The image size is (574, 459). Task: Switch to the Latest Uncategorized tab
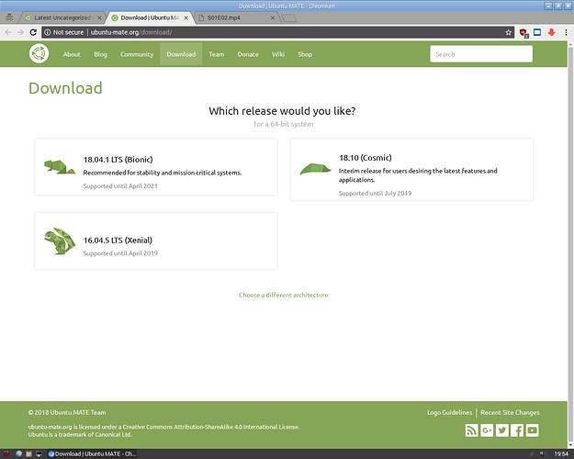[62, 17]
